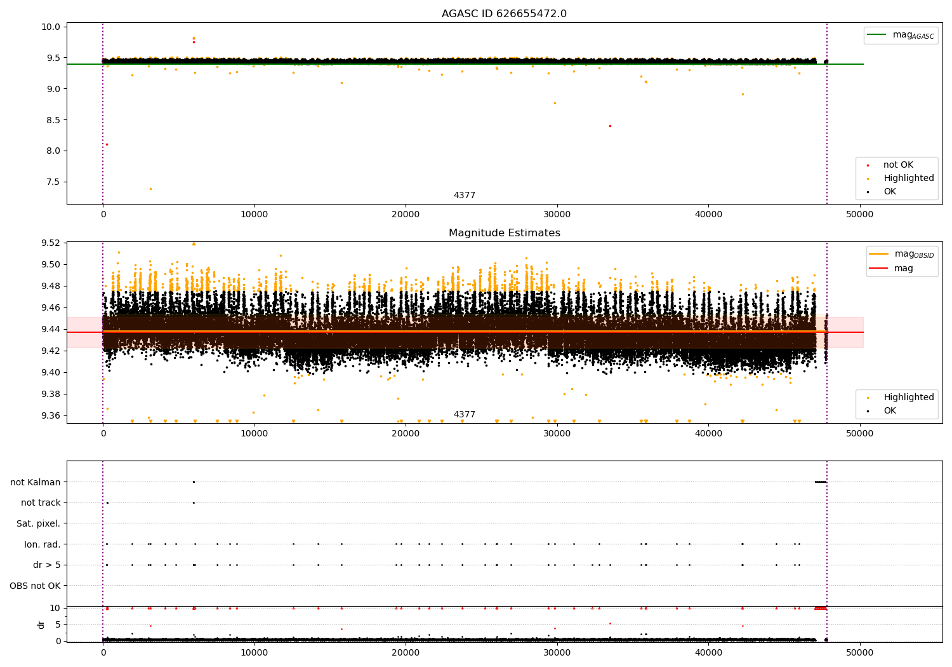Click the 'not OK' legend label
952x667 pixels.
(898, 165)
